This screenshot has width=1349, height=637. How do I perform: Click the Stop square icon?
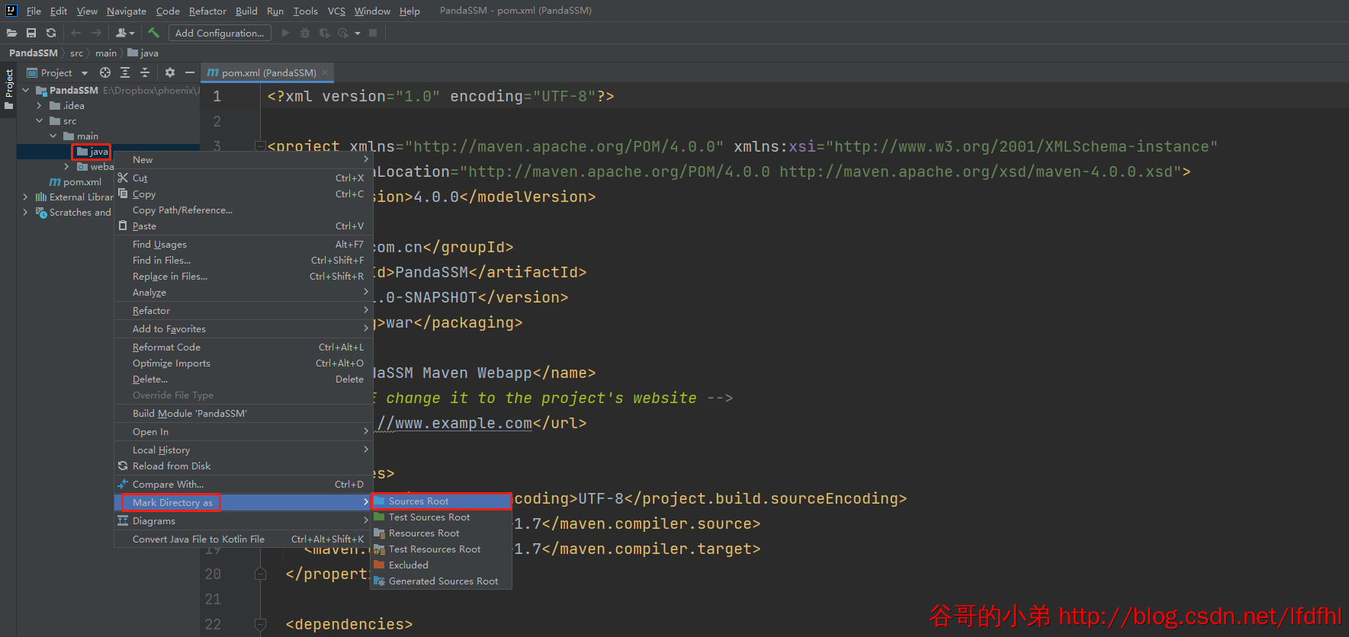[373, 33]
